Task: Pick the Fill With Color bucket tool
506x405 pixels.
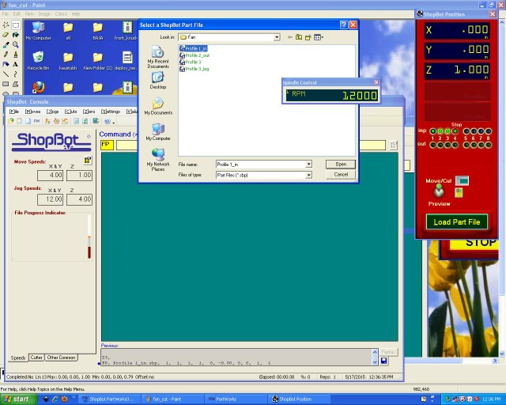Action: [x=16, y=35]
